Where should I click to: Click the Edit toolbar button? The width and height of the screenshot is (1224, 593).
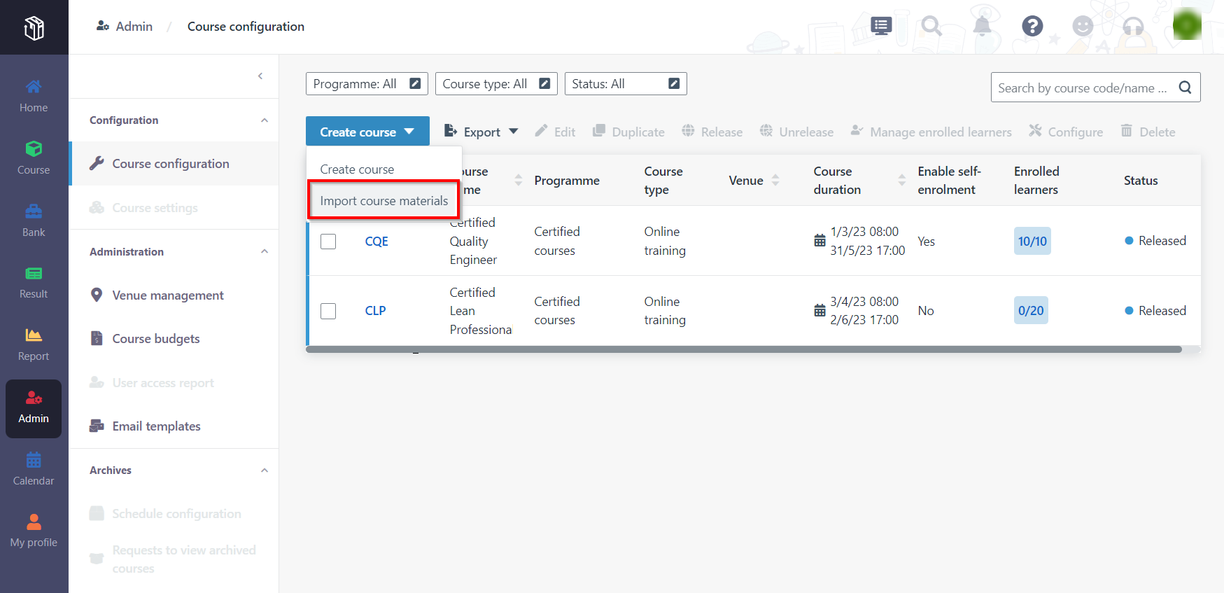pos(556,132)
